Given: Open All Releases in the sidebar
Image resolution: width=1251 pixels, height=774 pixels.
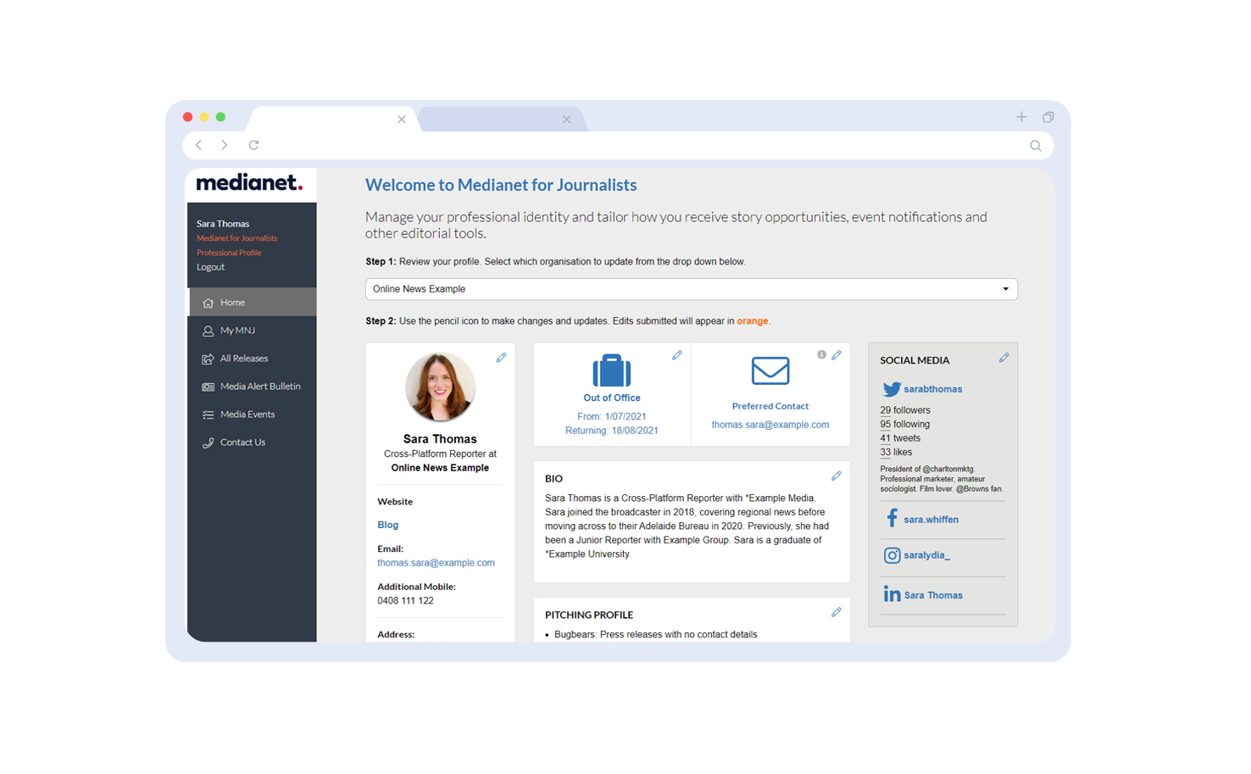Looking at the screenshot, I should 252,359.
